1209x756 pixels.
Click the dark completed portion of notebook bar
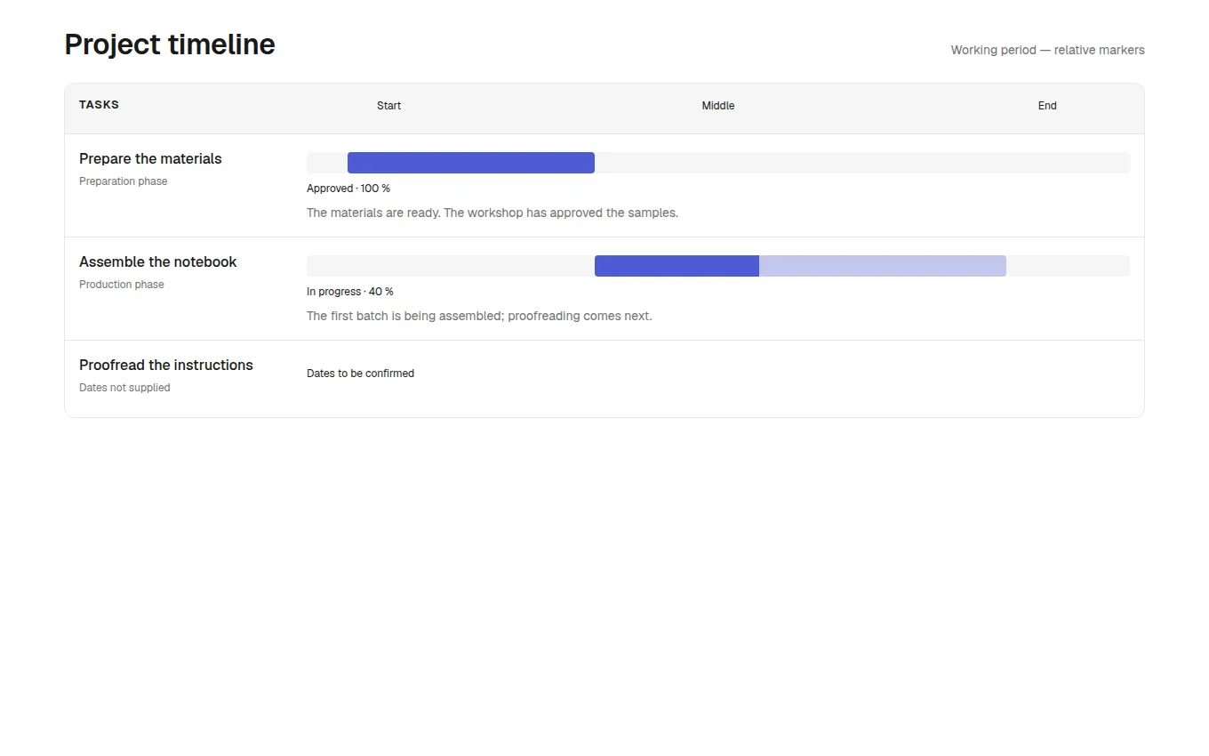(x=677, y=266)
